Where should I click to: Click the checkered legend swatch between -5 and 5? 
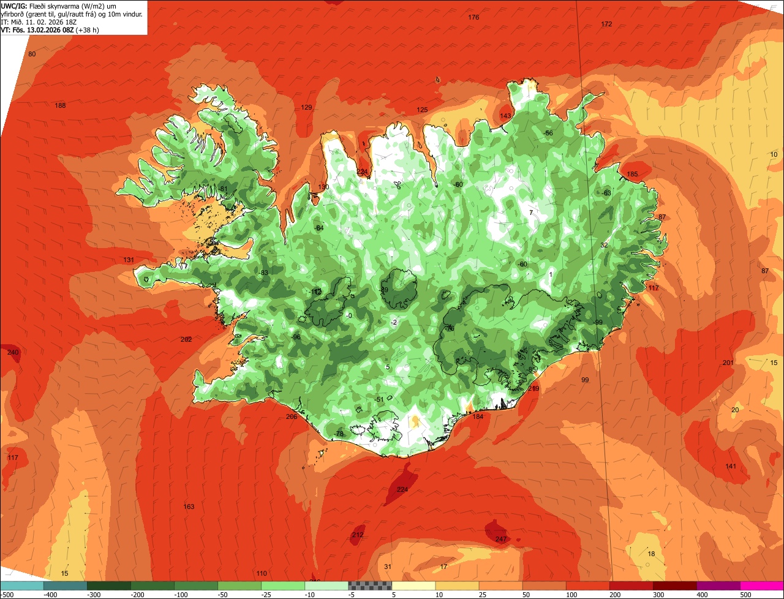370,586
